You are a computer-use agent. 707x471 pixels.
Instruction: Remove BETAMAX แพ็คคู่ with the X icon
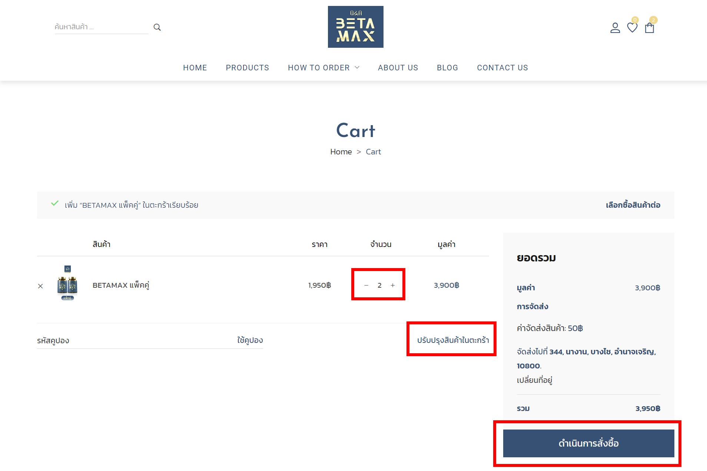click(x=40, y=286)
